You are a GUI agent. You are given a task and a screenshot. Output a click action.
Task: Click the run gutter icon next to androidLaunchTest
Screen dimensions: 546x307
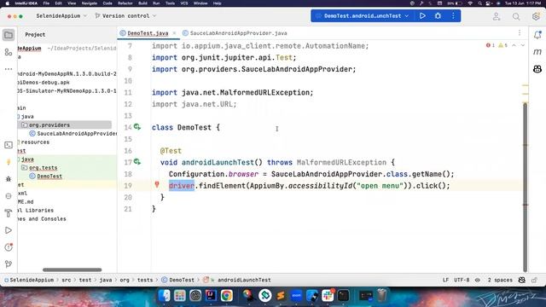[137, 162]
